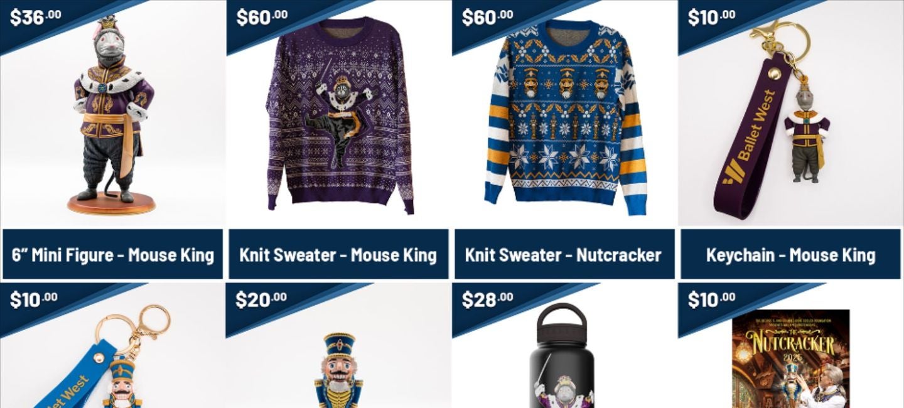The image size is (904, 408).
Task: Click the $60.00 price on Nutcracker sweater
Action: click(487, 17)
